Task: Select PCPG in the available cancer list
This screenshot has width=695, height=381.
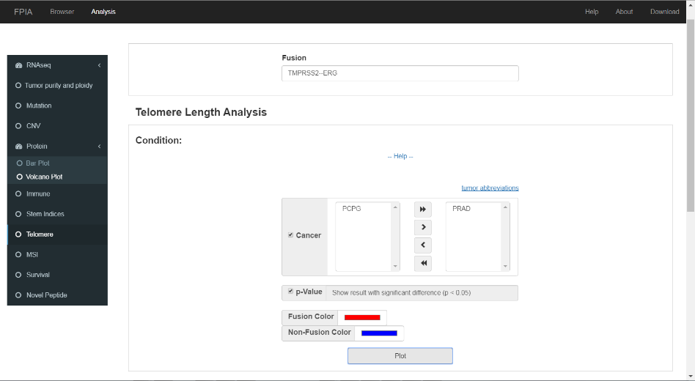Action: 351,208
